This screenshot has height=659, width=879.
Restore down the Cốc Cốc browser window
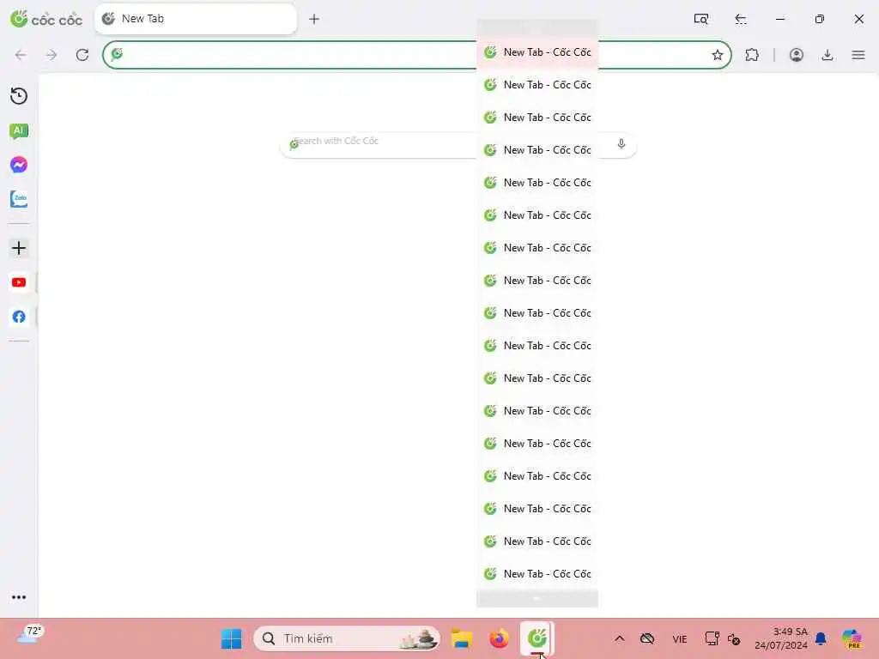tap(819, 19)
